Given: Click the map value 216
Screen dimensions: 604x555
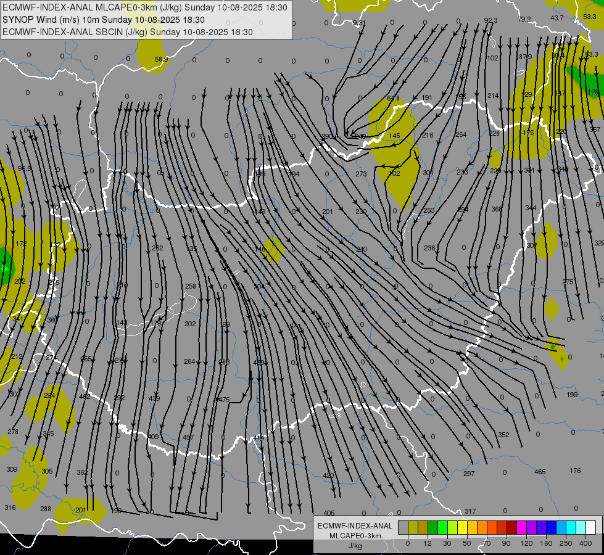Looking at the screenshot, I should [428, 135].
